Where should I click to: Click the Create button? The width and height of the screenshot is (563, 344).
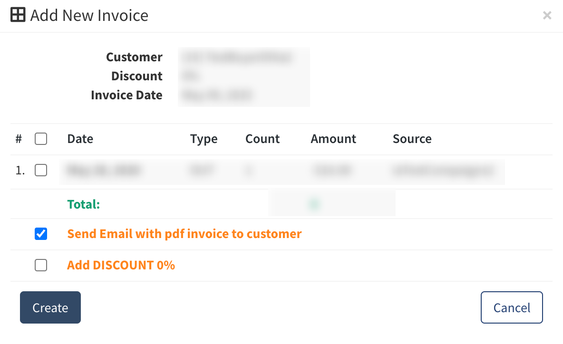[x=50, y=307]
